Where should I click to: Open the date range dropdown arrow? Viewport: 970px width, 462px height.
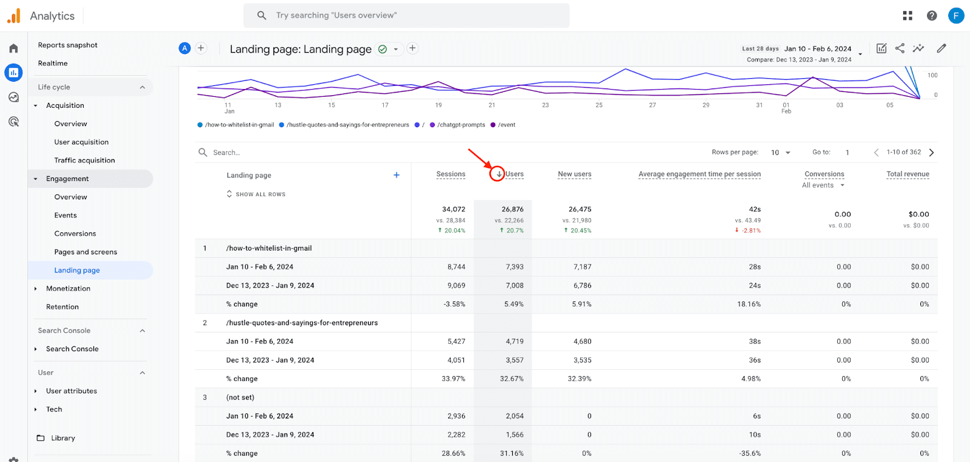click(x=860, y=54)
